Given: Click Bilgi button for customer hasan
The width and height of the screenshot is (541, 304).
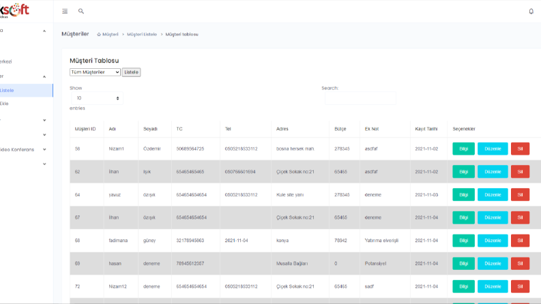Looking at the screenshot, I should coord(463,263).
